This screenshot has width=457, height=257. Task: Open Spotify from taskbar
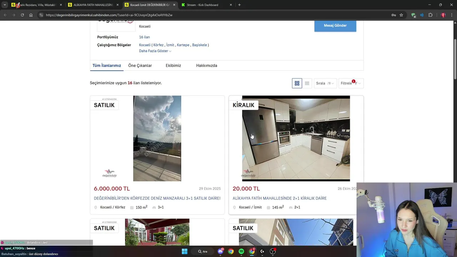click(x=241, y=251)
